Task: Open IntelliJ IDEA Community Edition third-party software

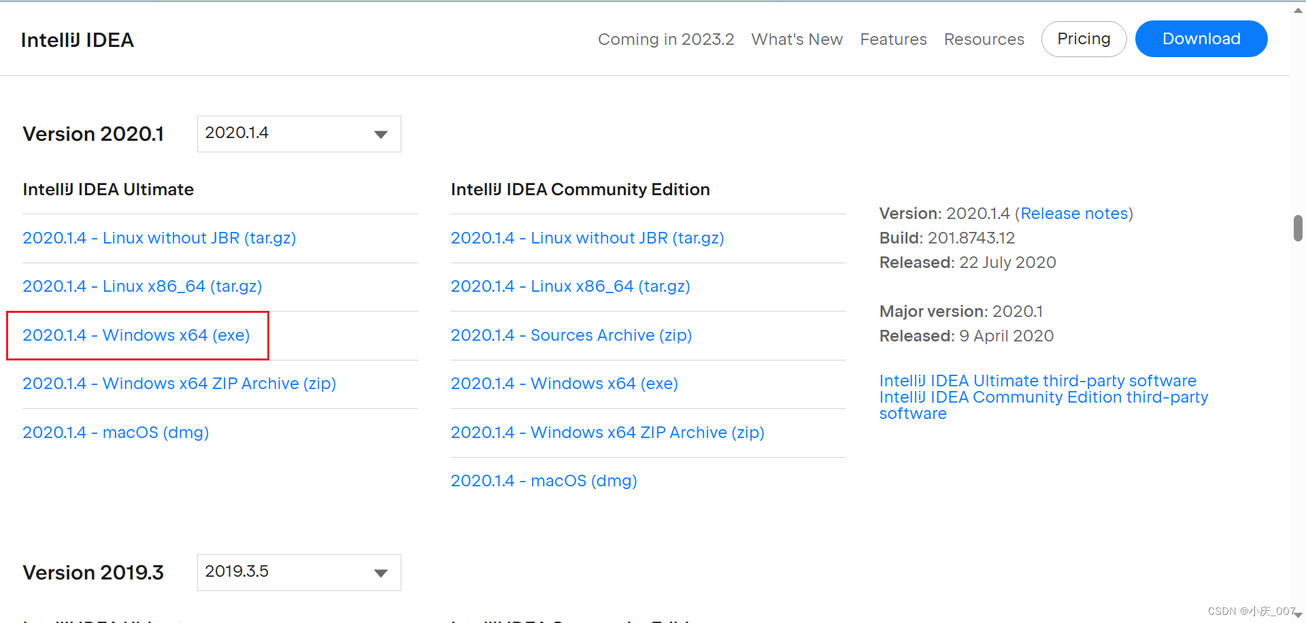Action: coord(1043,397)
